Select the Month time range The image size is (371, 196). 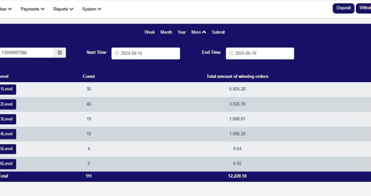coord(166,32)
